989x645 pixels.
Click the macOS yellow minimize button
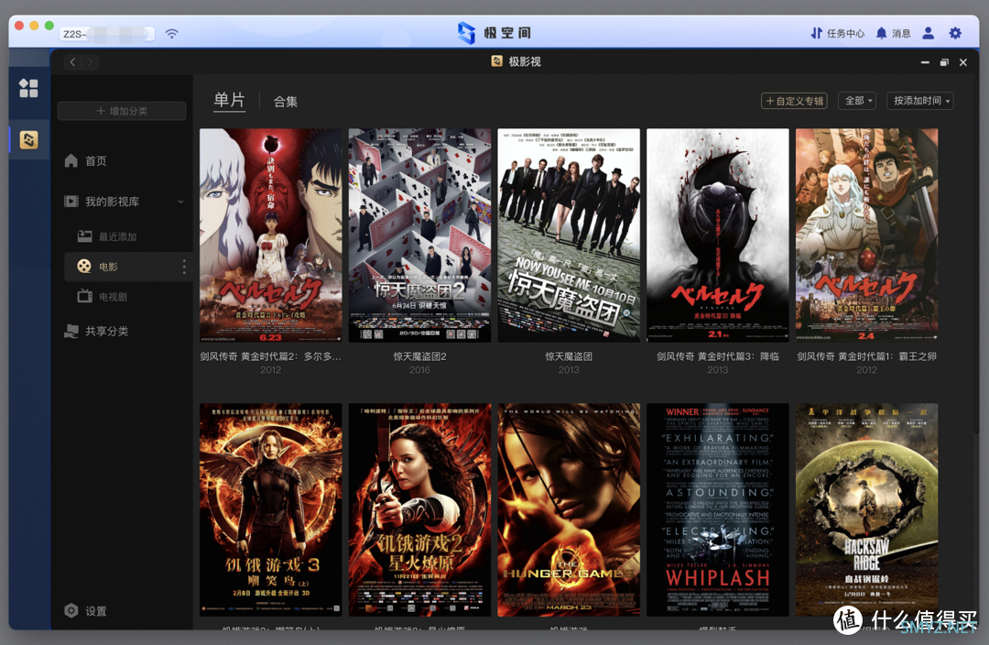pyautogui.click(x=34, y=26)
